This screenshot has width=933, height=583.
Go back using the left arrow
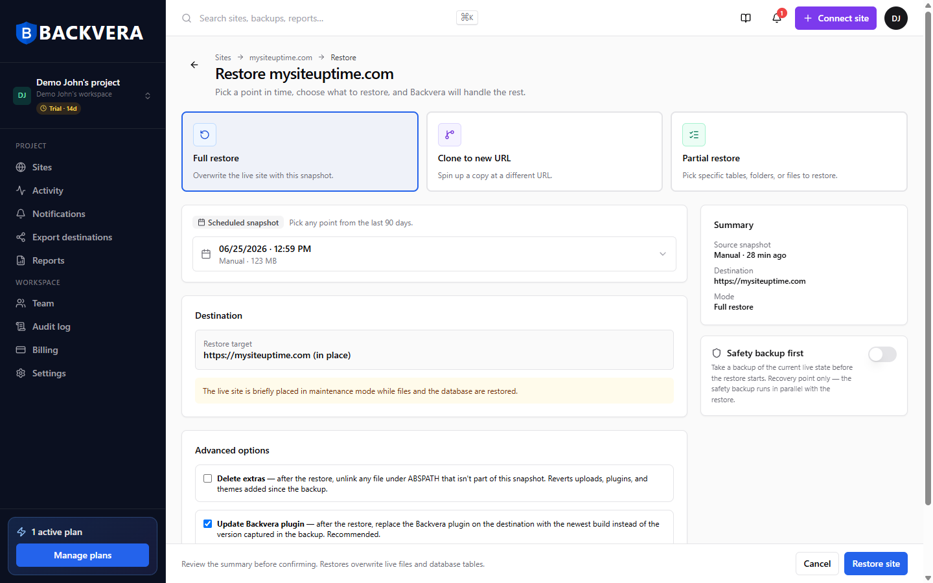tap(194, 65)
